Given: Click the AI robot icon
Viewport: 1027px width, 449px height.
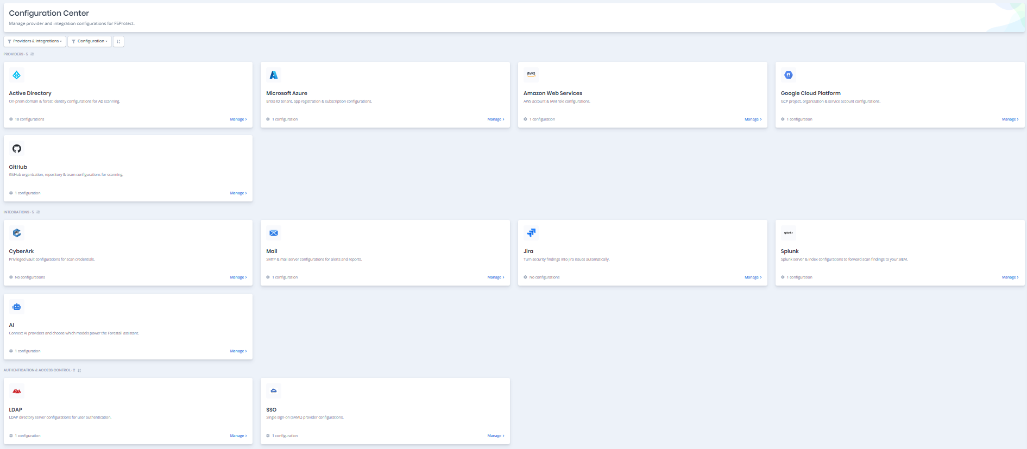Looking at the screenshot, I should click(17, 307).
